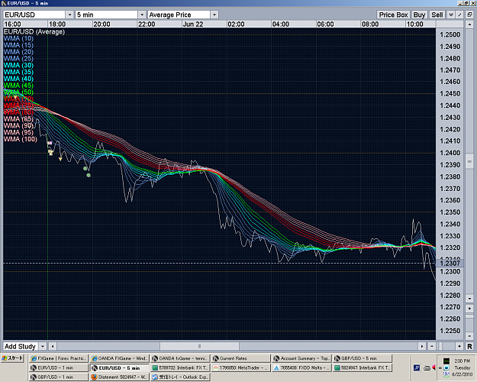Click the pink order marker near 18:00

click(50, 143)
